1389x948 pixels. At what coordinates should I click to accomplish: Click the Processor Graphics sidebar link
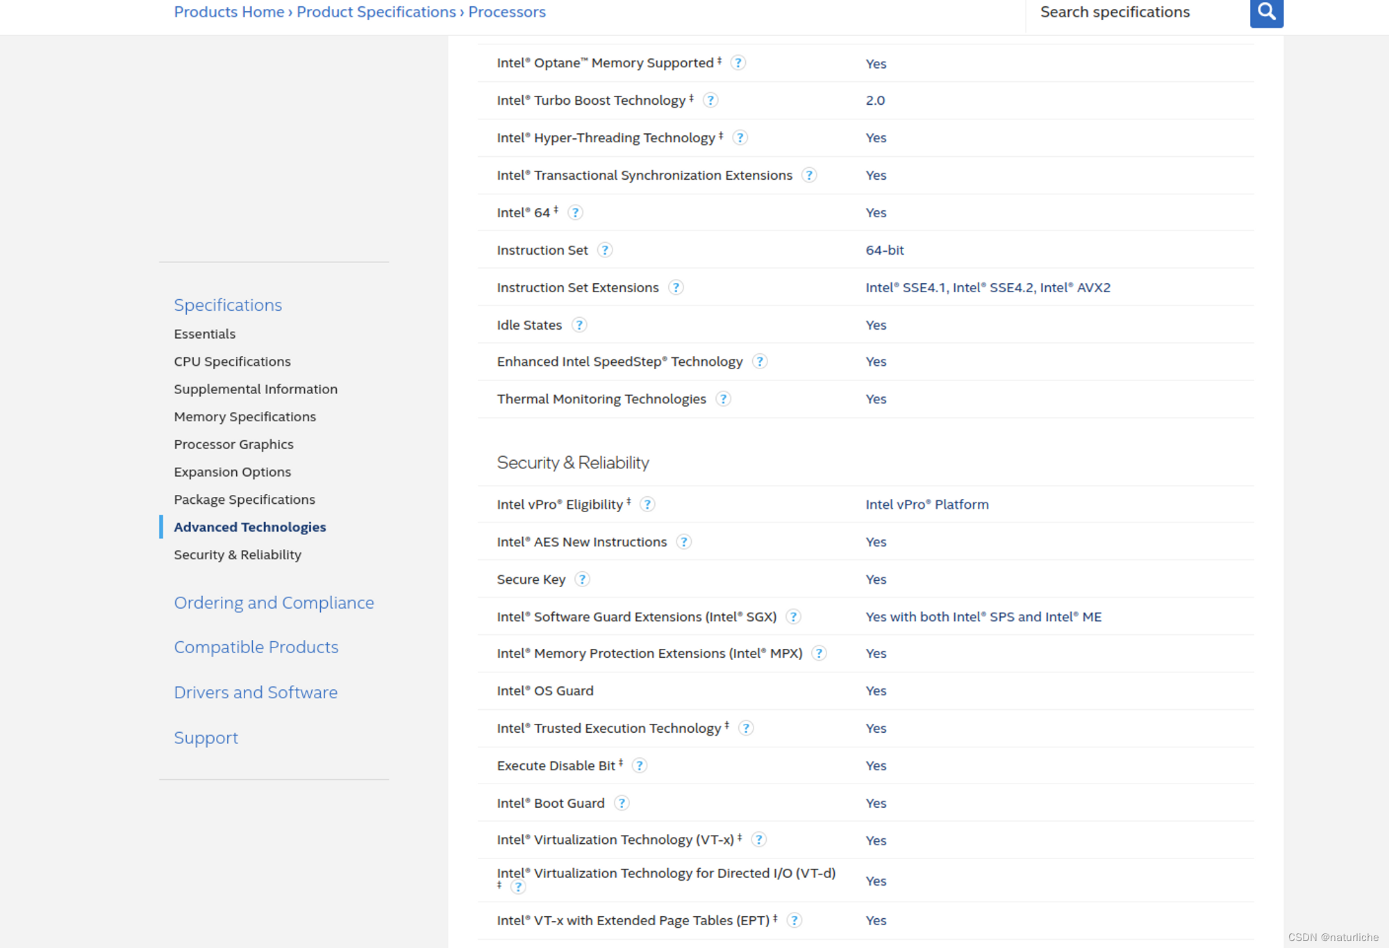[233, 443]
